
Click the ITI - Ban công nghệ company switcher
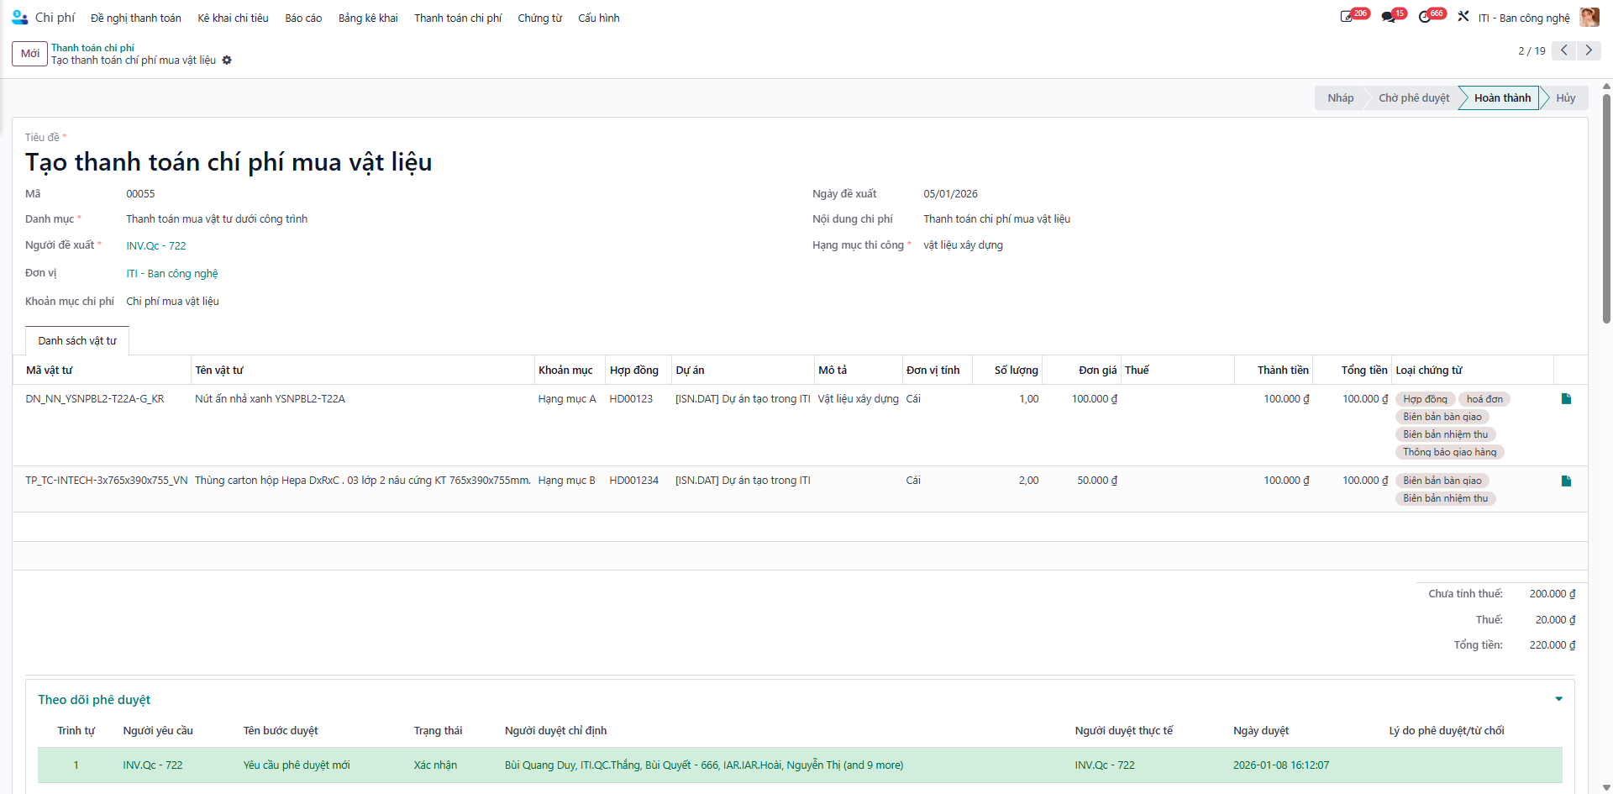click(1524, 18)
